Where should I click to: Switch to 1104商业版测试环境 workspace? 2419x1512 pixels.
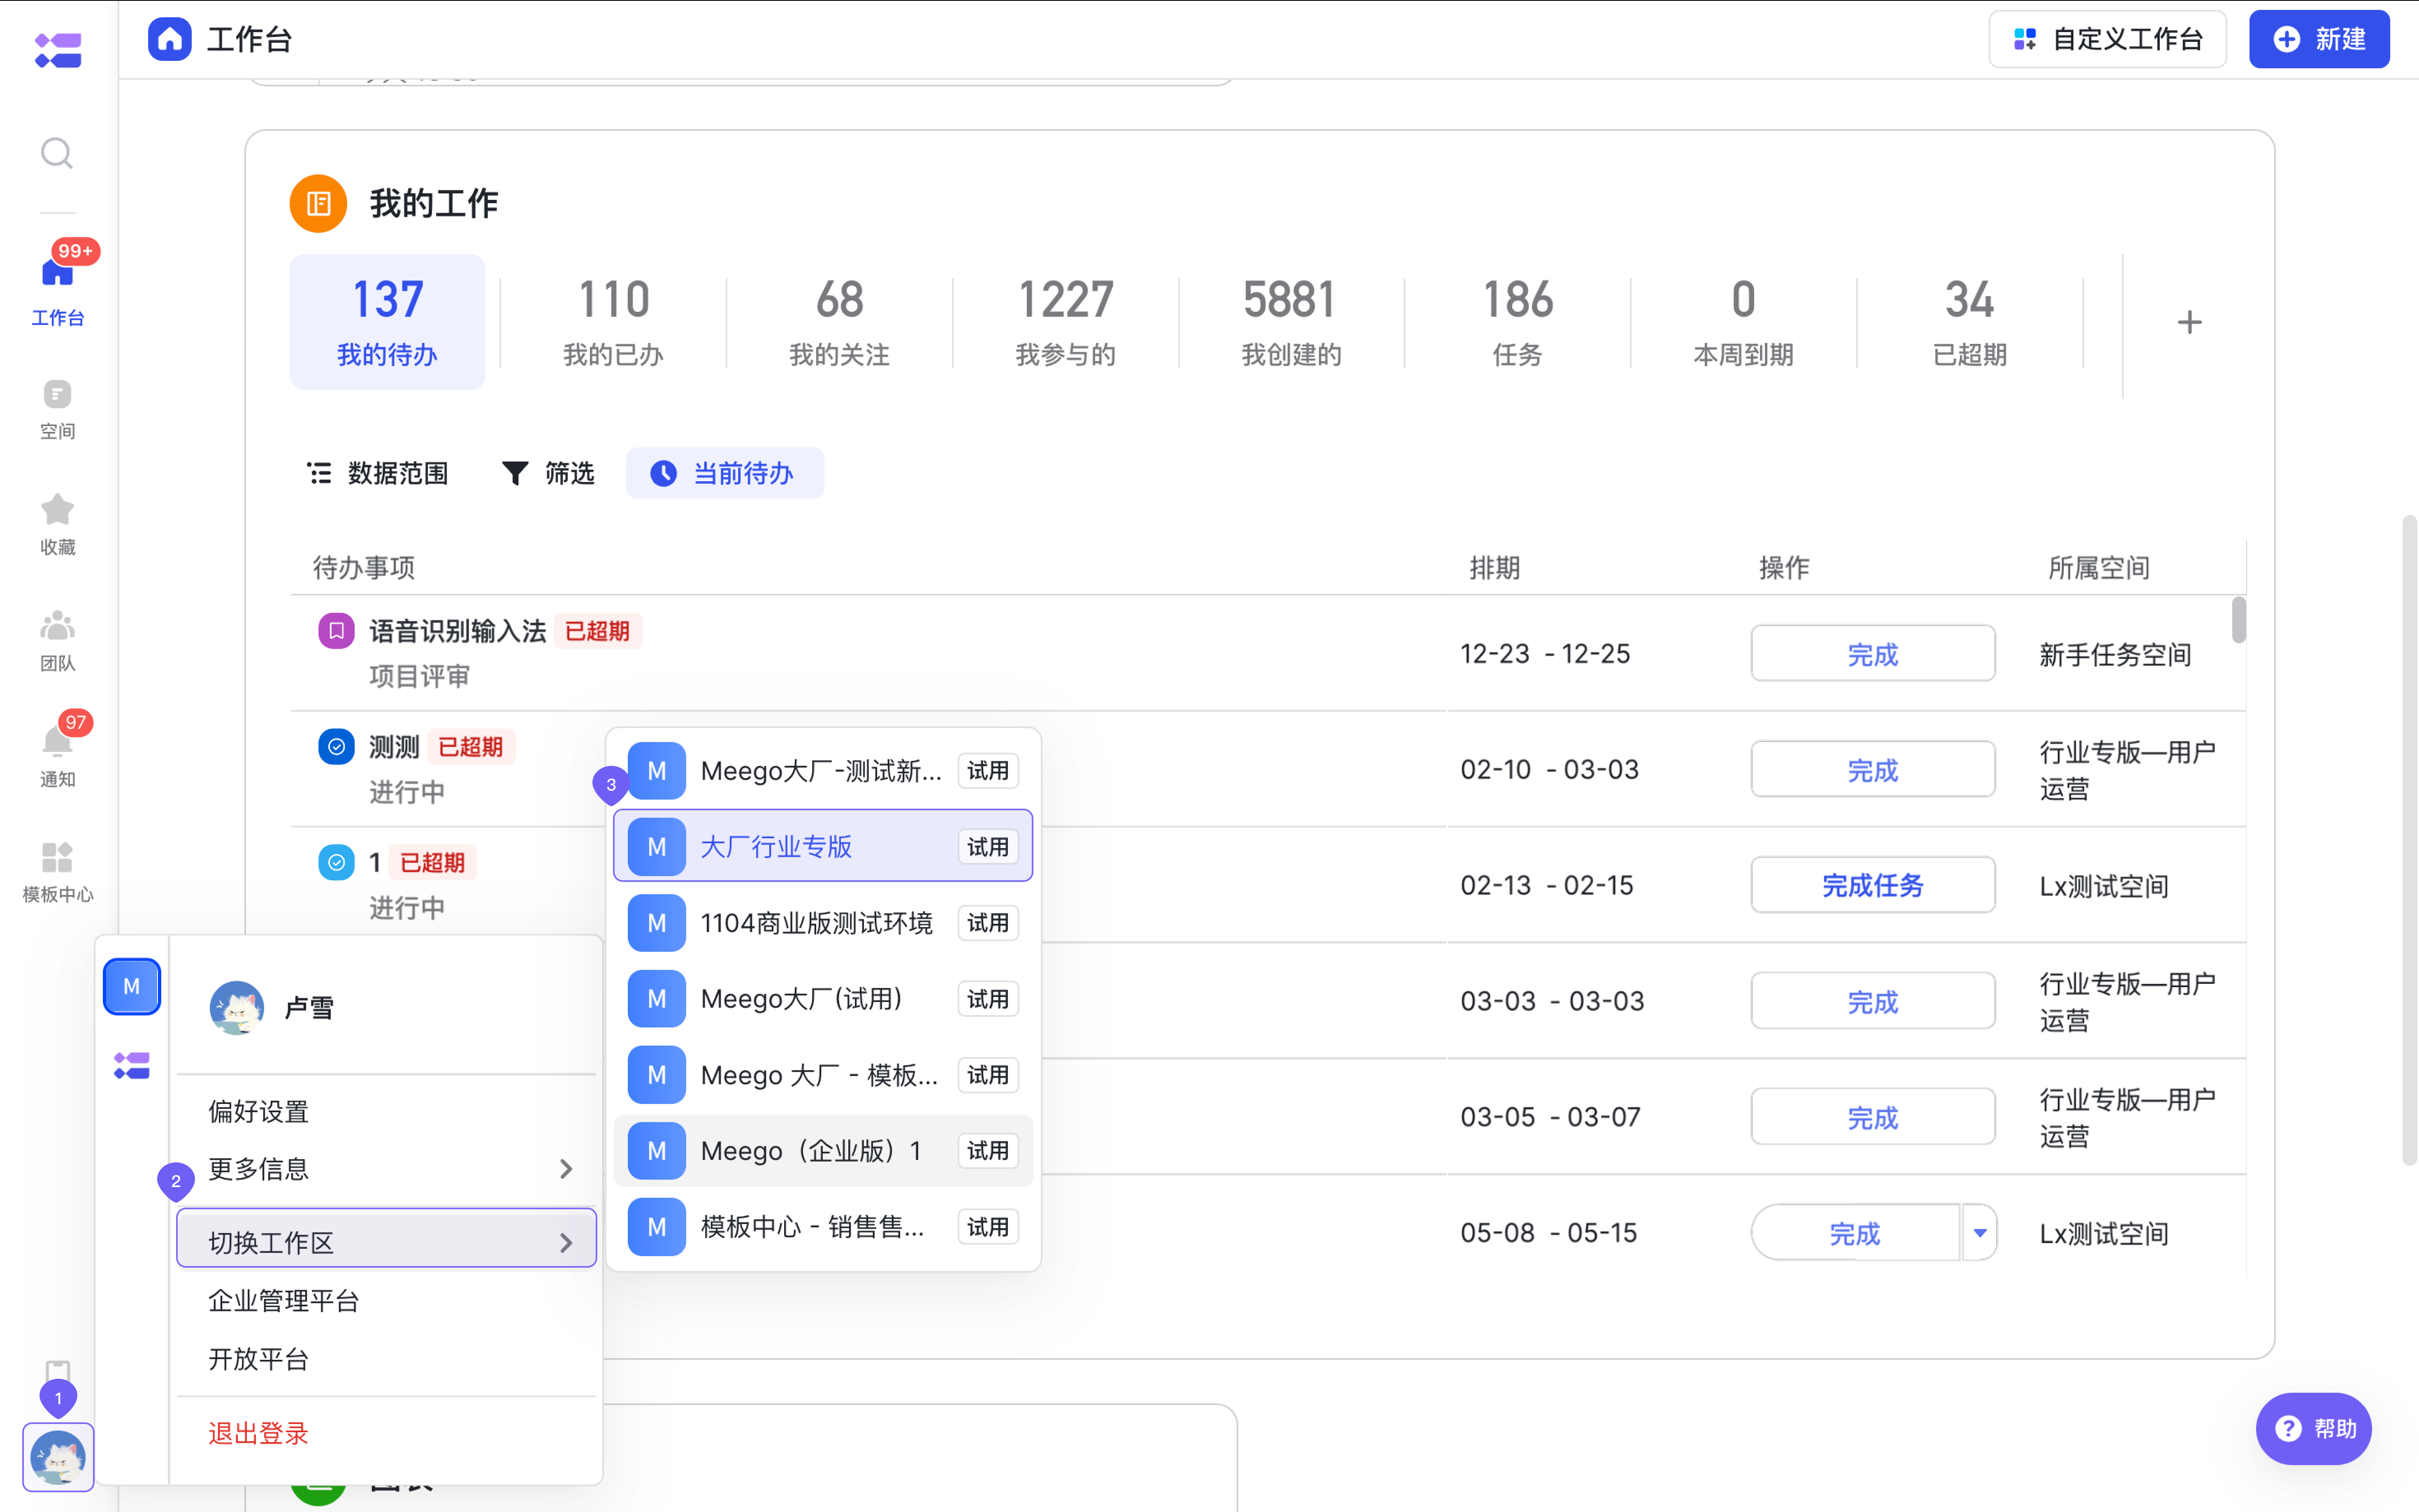tap(823, 923)
